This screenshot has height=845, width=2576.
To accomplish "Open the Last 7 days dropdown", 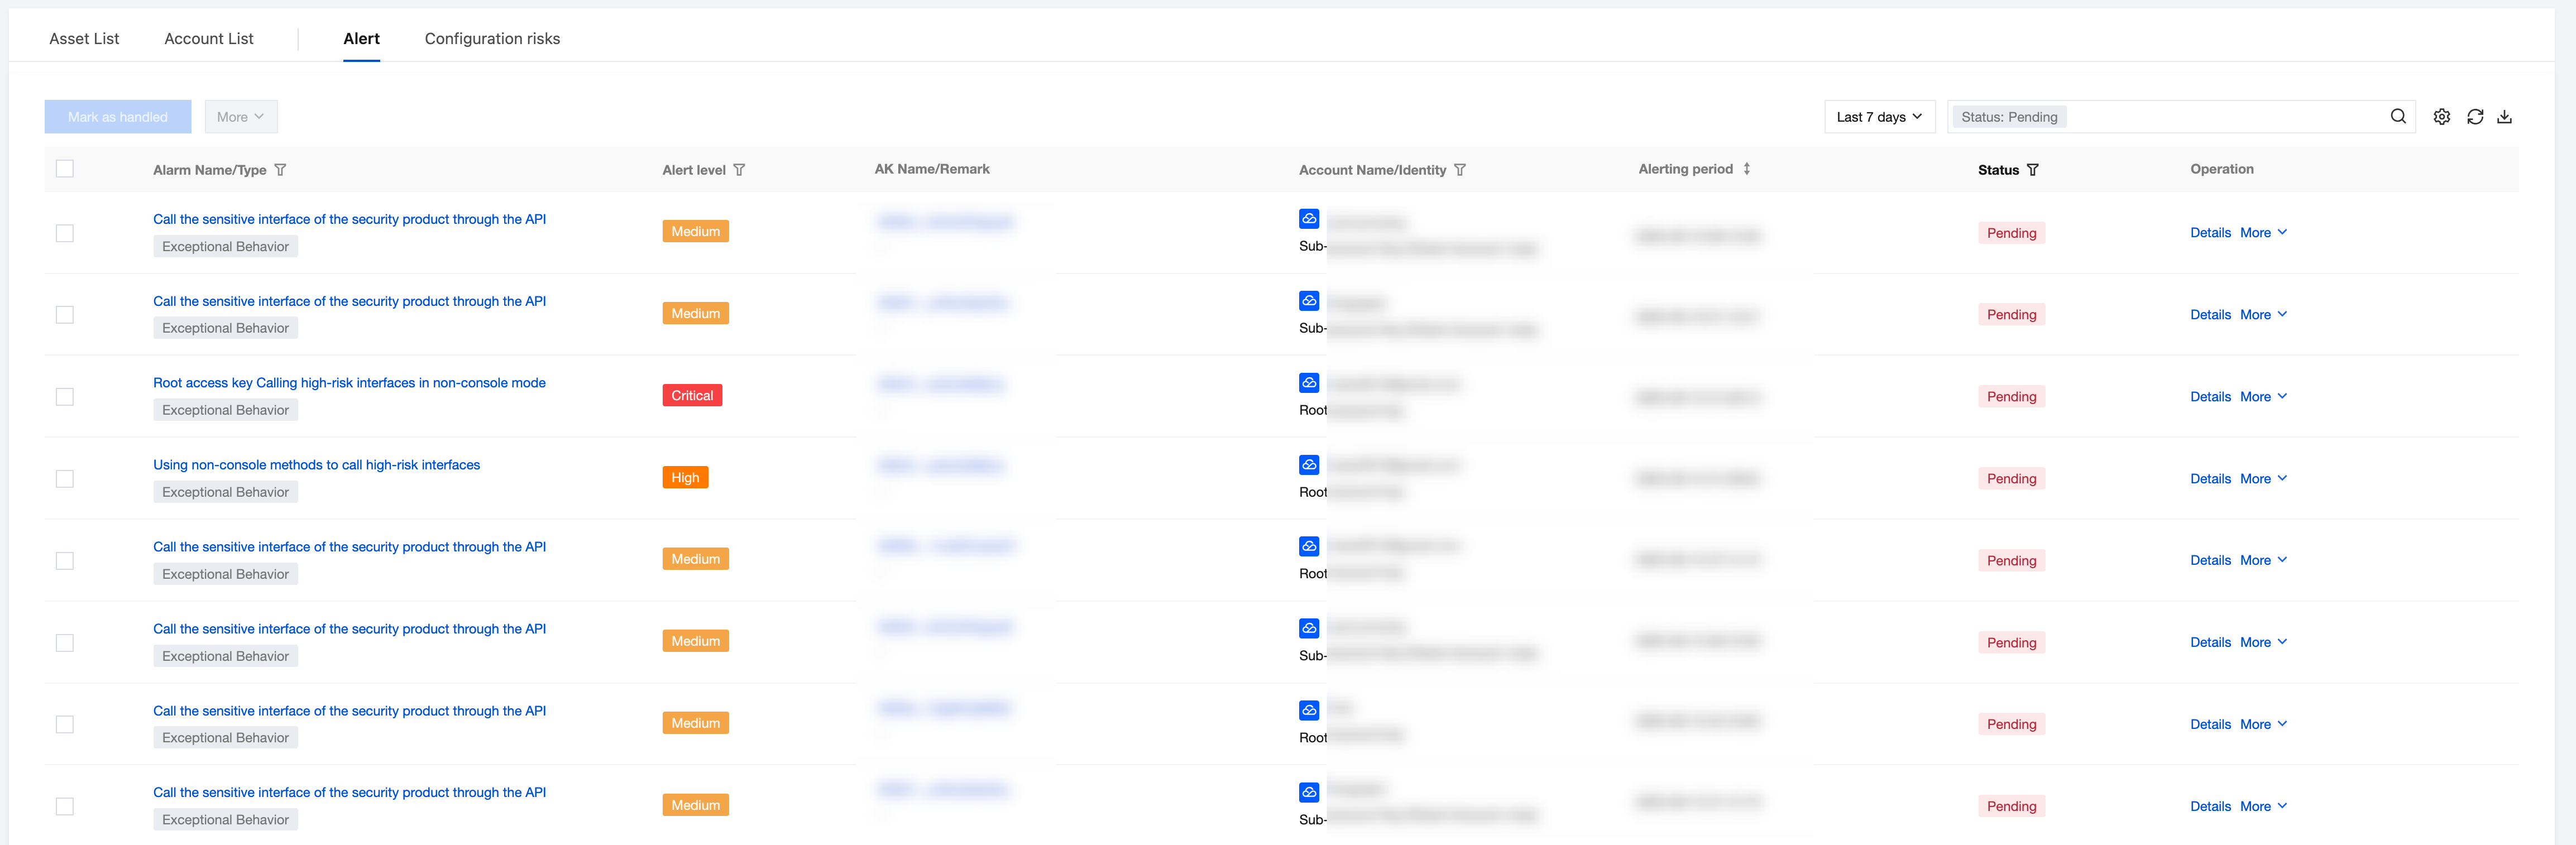I will coord(1878,117).
